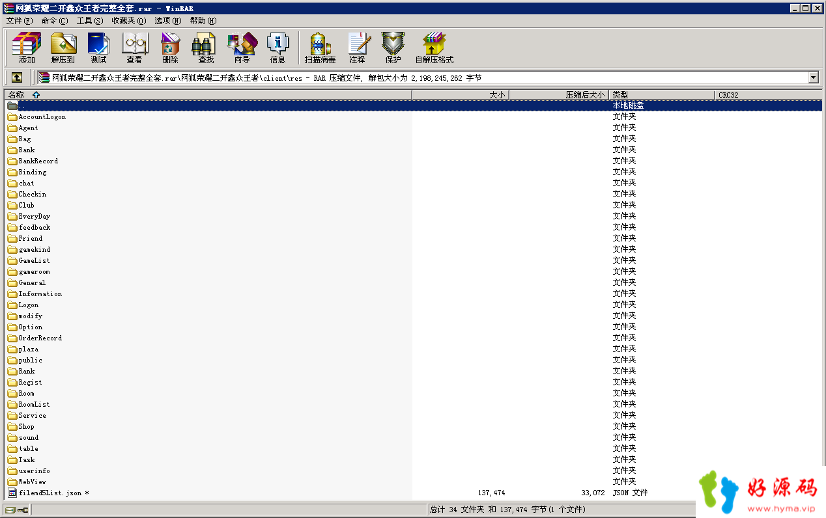Select the Agent folder row
The width and height of the screenshot is (826, 518).
413,128
